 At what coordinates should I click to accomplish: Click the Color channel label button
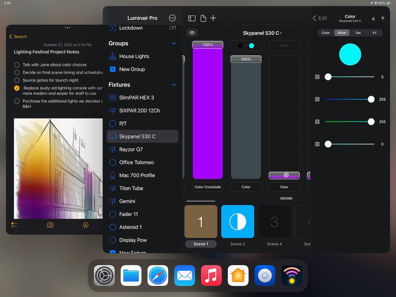click(x=246, y=187)
